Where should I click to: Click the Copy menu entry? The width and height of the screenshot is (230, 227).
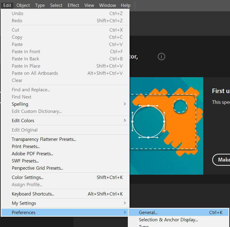[x=65, y=37]
